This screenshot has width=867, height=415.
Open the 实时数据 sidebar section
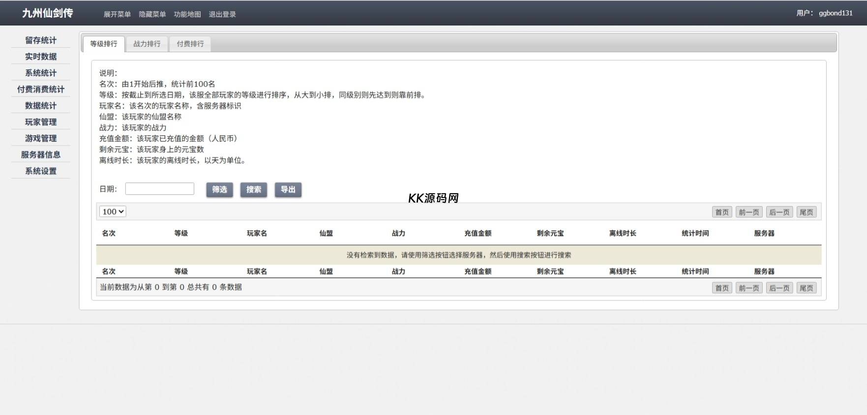click(41, 57)
